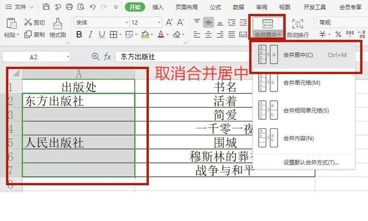Align text left horizontally
This screenshot has width=368, height=221.
tap(197, 35)
